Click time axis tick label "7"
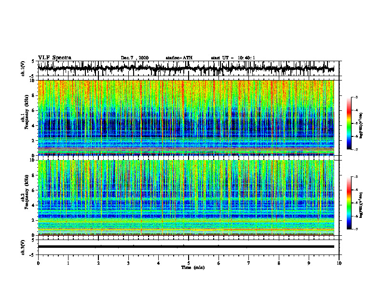This screenshot has width=382, height=295. (249, 263)
